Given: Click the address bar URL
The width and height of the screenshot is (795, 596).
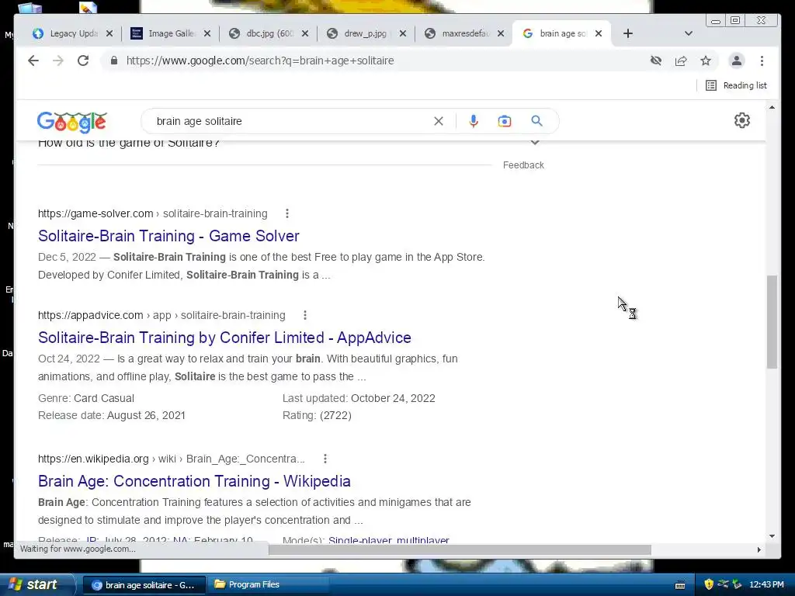Looking at the screenshot, I should 260,61.
